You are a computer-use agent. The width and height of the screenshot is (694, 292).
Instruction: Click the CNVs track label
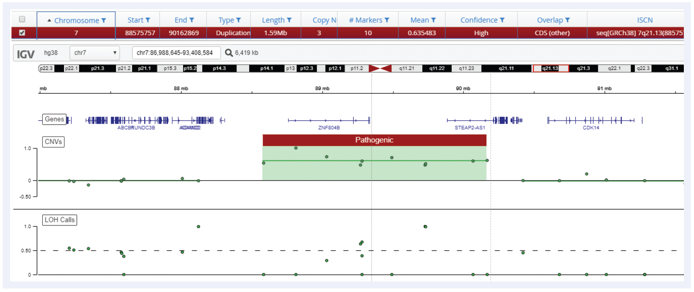point(53,142)
